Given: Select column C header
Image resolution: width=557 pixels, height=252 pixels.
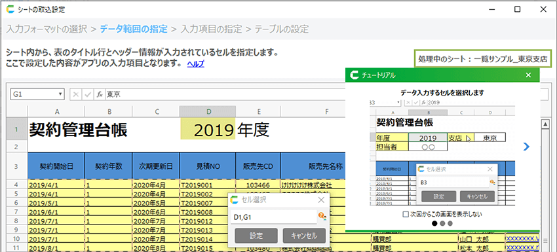Looking at the screenshot, I should 156,111.
